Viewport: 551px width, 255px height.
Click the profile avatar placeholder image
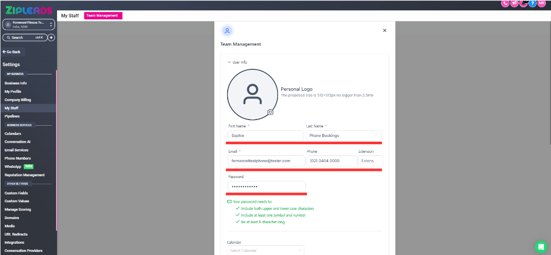coord(252,94)
